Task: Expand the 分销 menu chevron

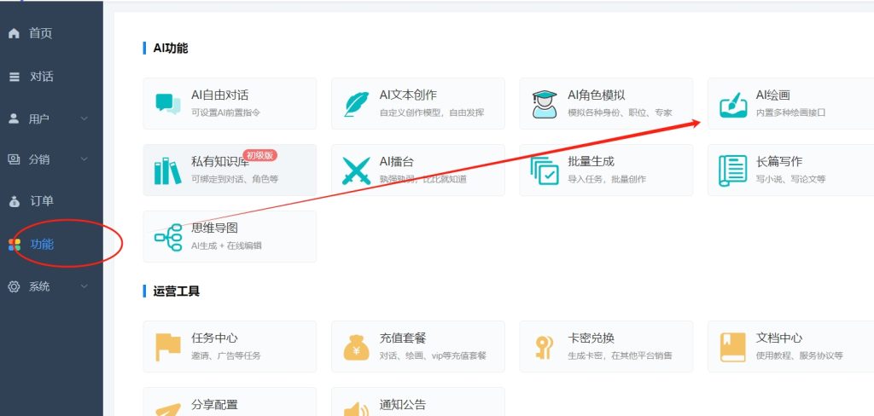Action: point(84,159)
